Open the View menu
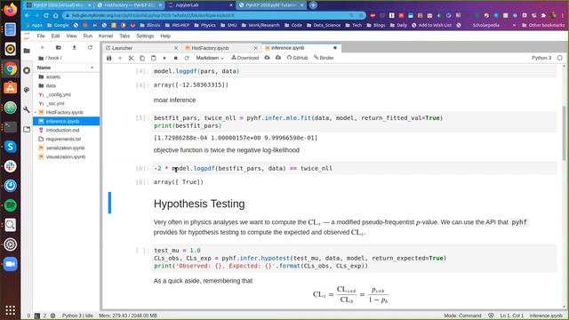This screenshot has width=569, height=320. point(71,36)
